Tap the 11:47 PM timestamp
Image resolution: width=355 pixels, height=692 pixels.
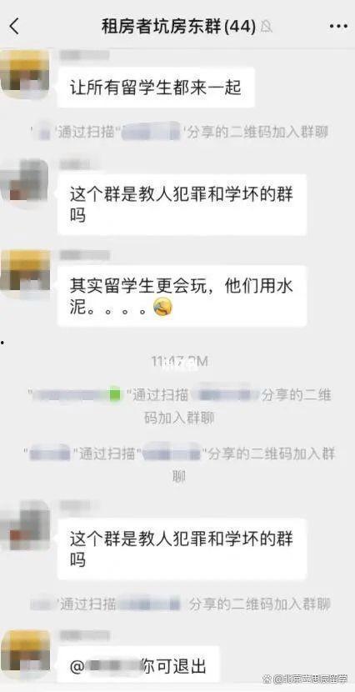pos(179,362)
